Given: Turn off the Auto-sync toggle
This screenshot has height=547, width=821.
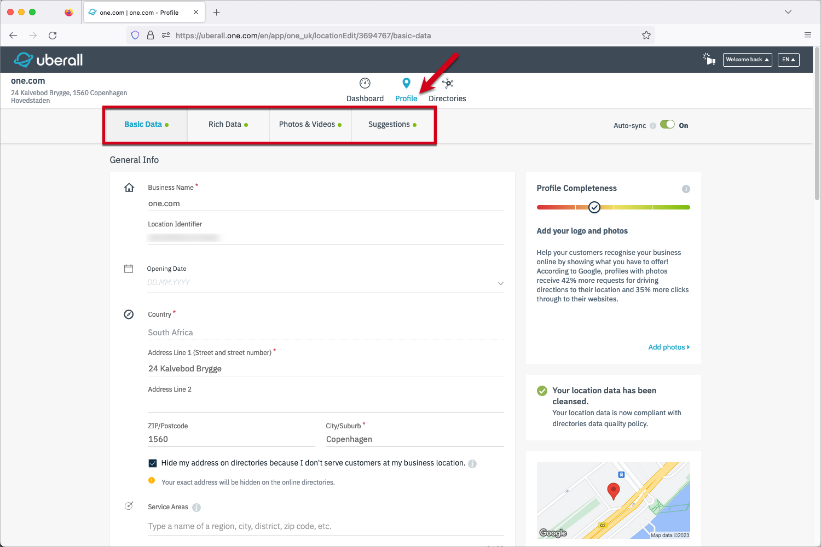Looking at the screenshot, I should tap(667, 125).
